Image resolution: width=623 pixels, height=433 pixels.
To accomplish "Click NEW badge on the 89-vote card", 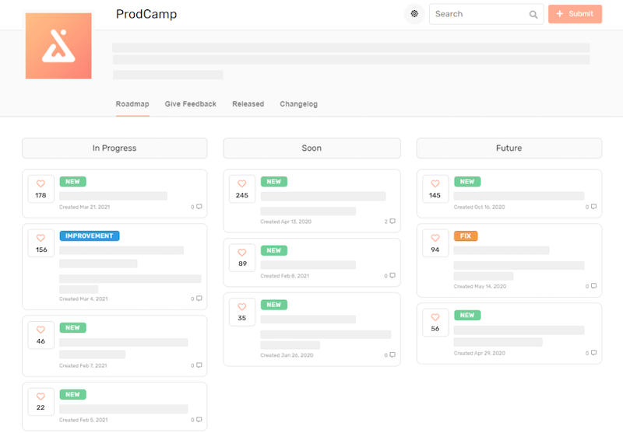I will 274,250.
